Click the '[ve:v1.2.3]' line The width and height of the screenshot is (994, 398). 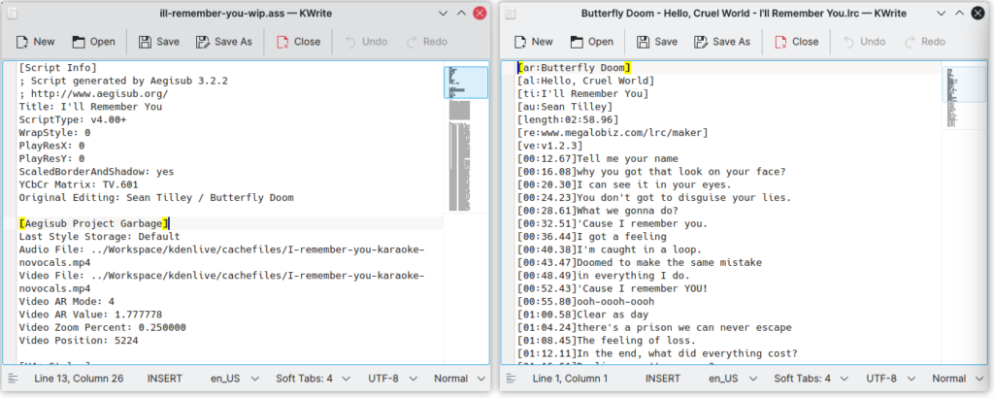click(549, 146)
